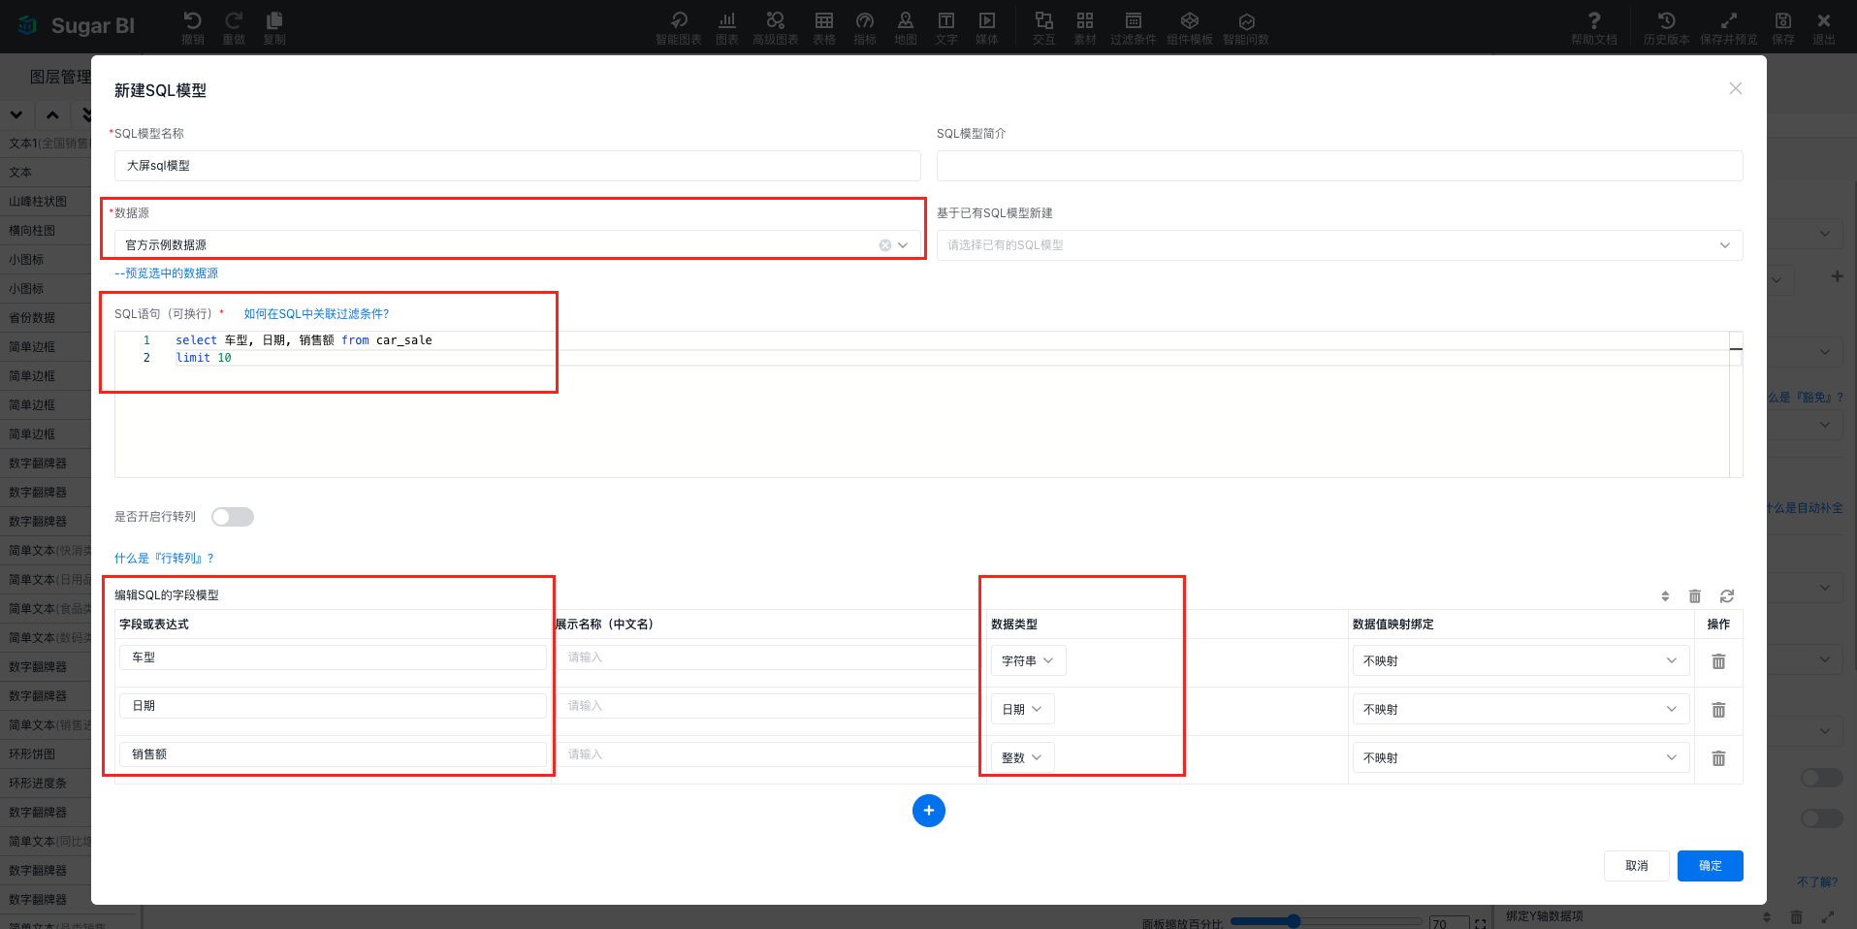Click the refresh fields icon above table
This screenshot has height=929, width=1857.
(1727, 596)
